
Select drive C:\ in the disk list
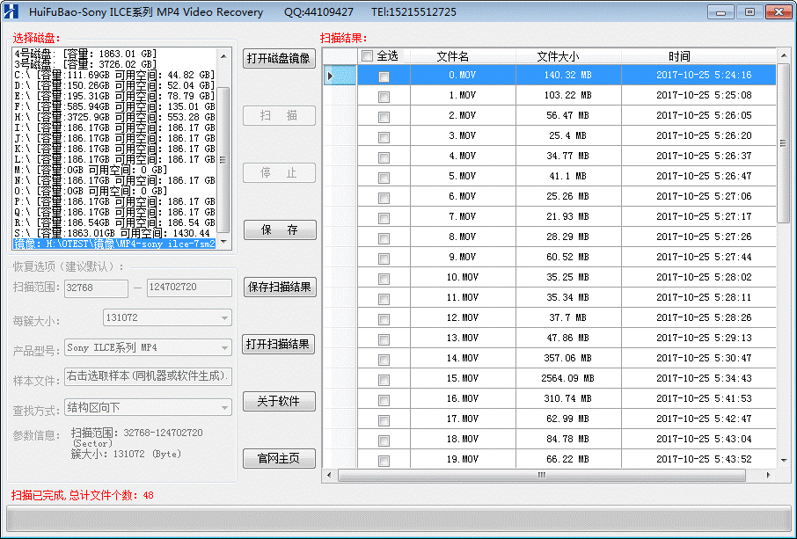pos(114,75)
